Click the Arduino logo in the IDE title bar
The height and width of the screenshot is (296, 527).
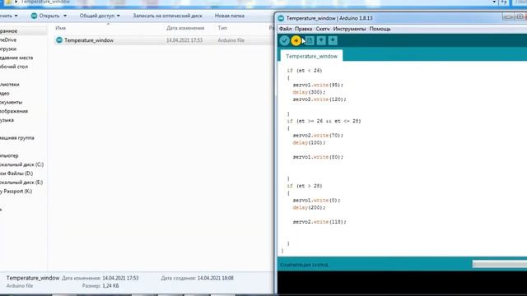(x=281, y=18)
